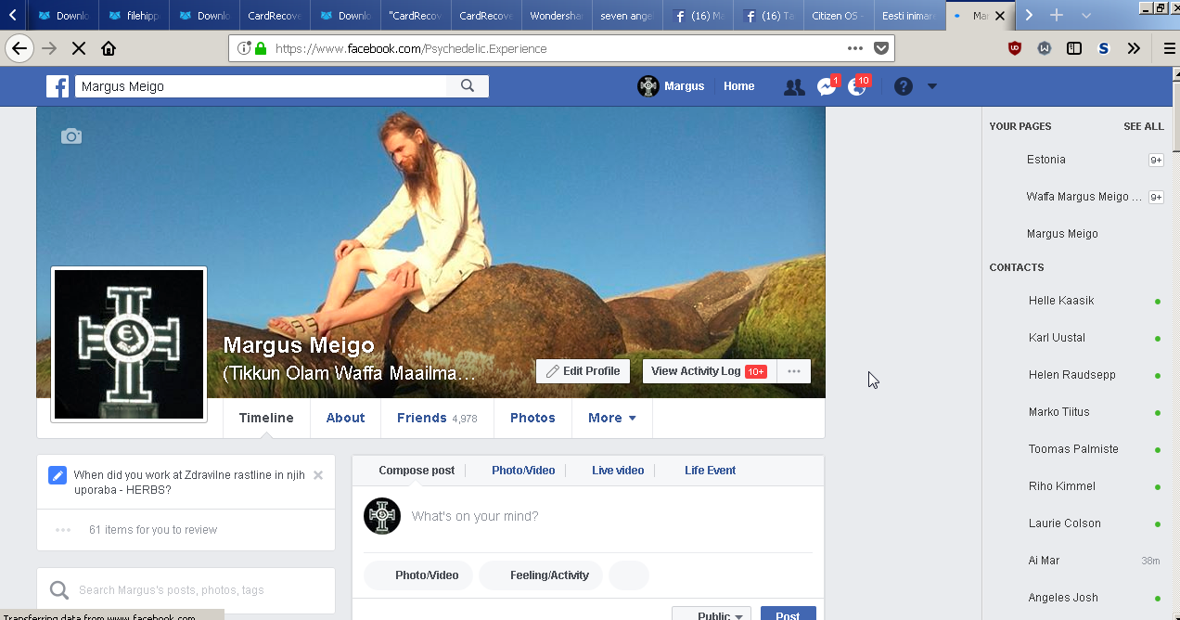Open 61 items for you to review
Screen dimensions: 1180x620
pyautogui.click(x=153, y=530)
